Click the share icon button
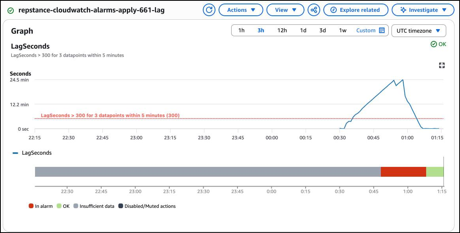This screenshot has width=460, height=233. 314,10
